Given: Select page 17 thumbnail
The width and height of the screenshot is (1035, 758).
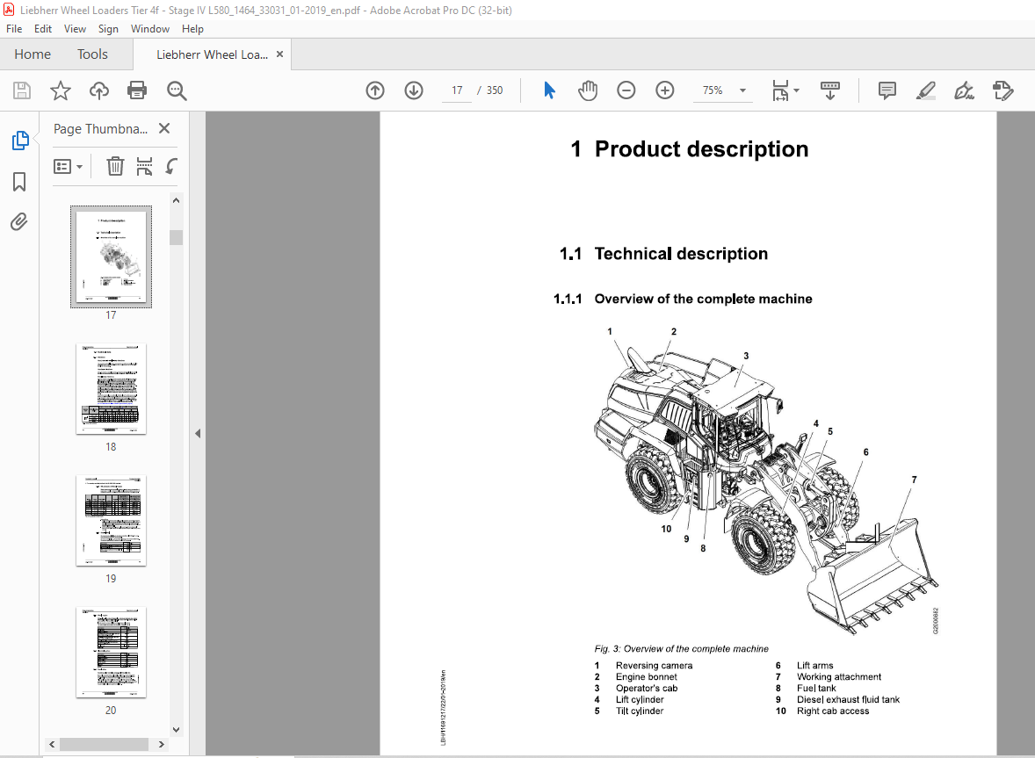Looking at the screenshot, I should [111, 256].
